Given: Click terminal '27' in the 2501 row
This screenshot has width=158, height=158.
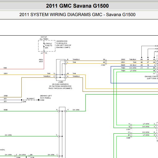Looking at the screenshot, I should point(148,62).
